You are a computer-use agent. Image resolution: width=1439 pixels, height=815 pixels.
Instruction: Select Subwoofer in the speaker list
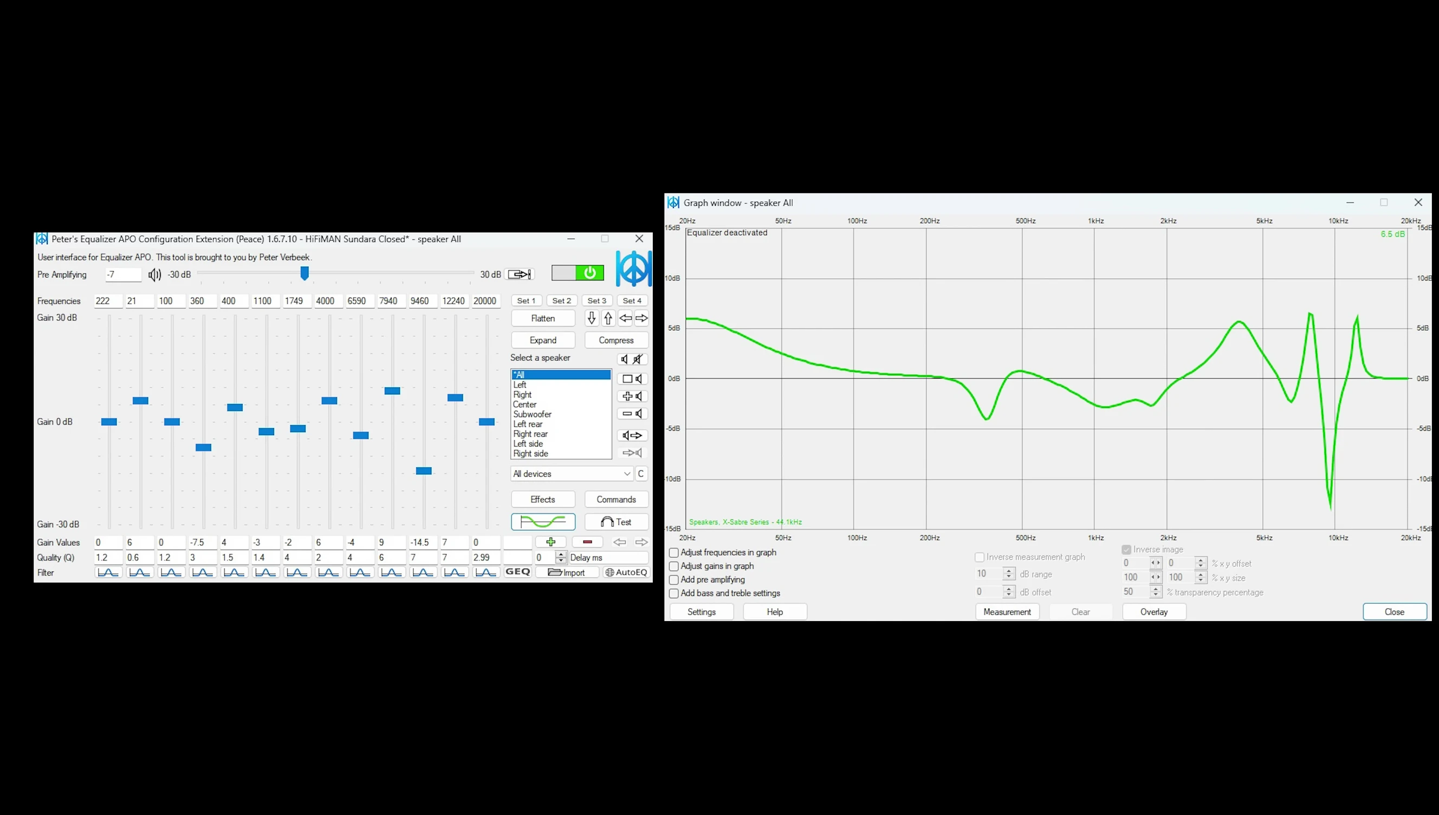point(561,414)
